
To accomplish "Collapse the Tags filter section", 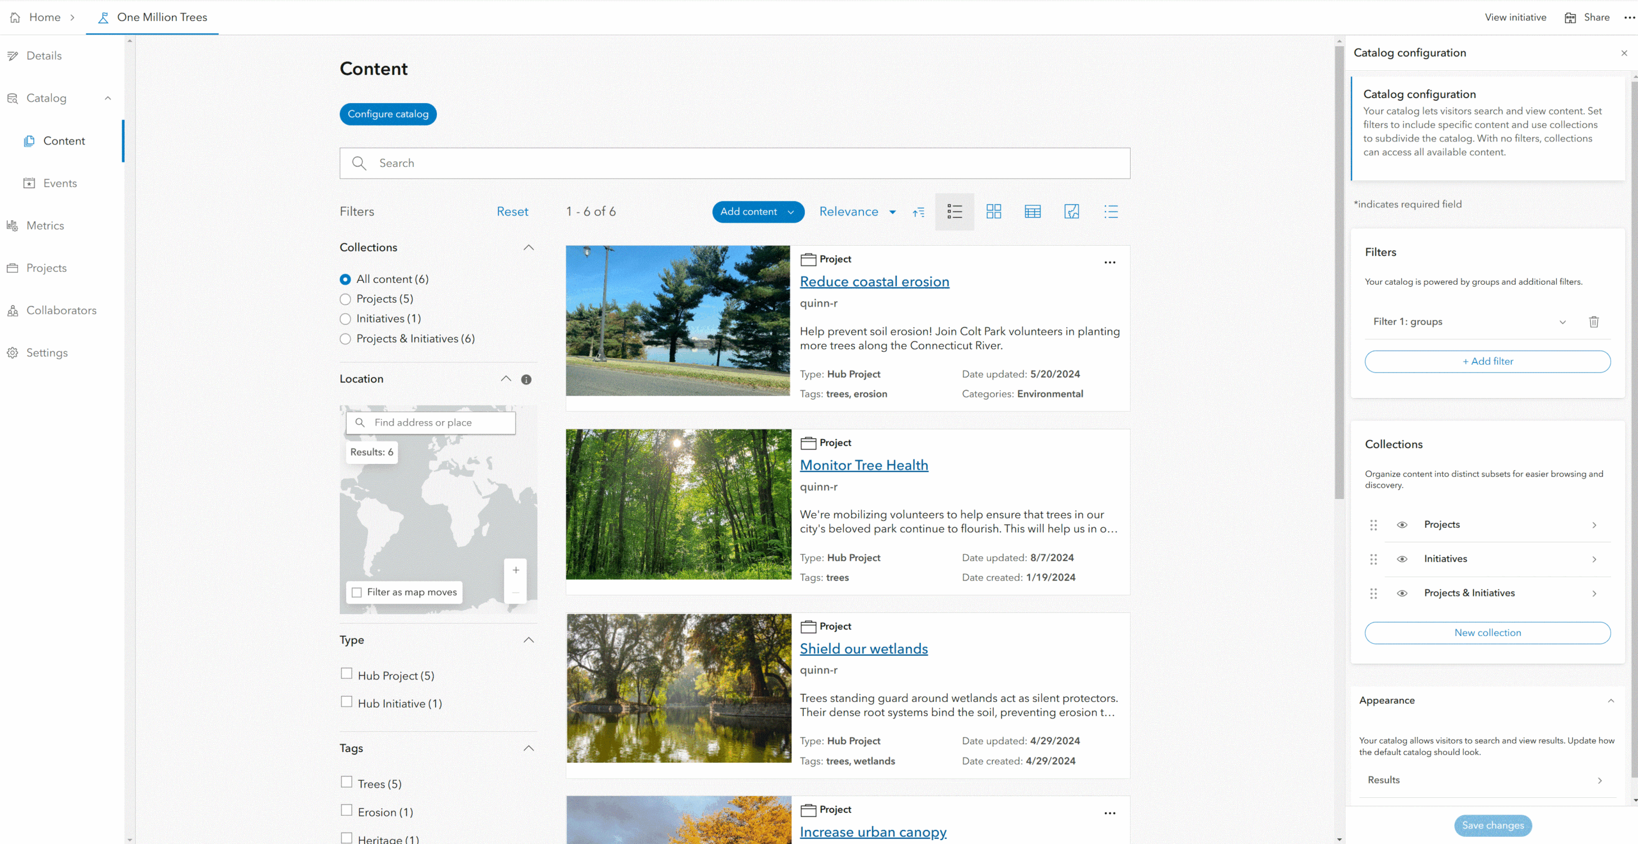I will pos(529,748).
